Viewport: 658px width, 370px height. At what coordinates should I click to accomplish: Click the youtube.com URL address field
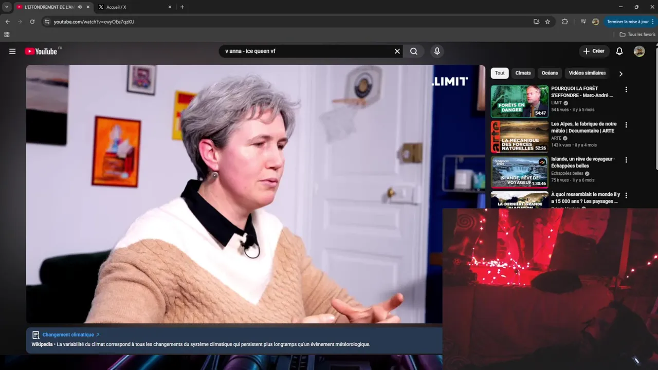click(94, 22)
